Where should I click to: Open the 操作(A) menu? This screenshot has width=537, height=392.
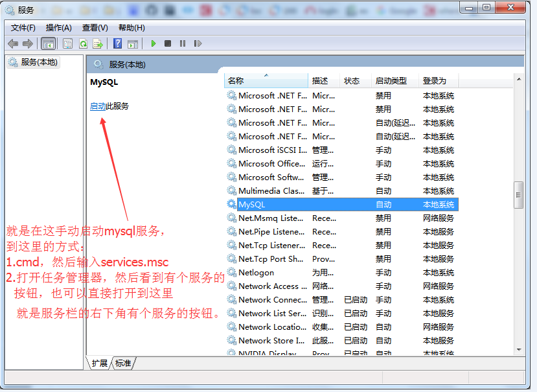[x=58, y=28]
